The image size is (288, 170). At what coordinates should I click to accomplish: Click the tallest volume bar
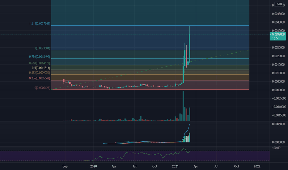point(183,106)
